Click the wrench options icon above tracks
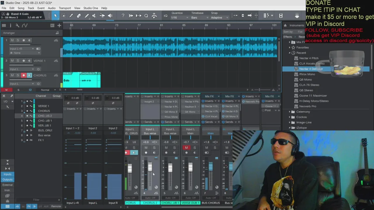The image size is (374, 210). 18,25
